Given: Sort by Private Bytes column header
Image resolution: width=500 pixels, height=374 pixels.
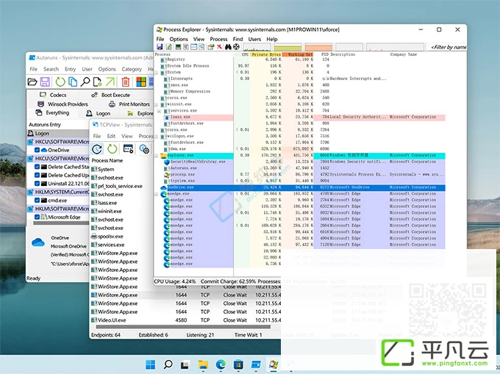Looking at the screenshot, I should 266,54.
